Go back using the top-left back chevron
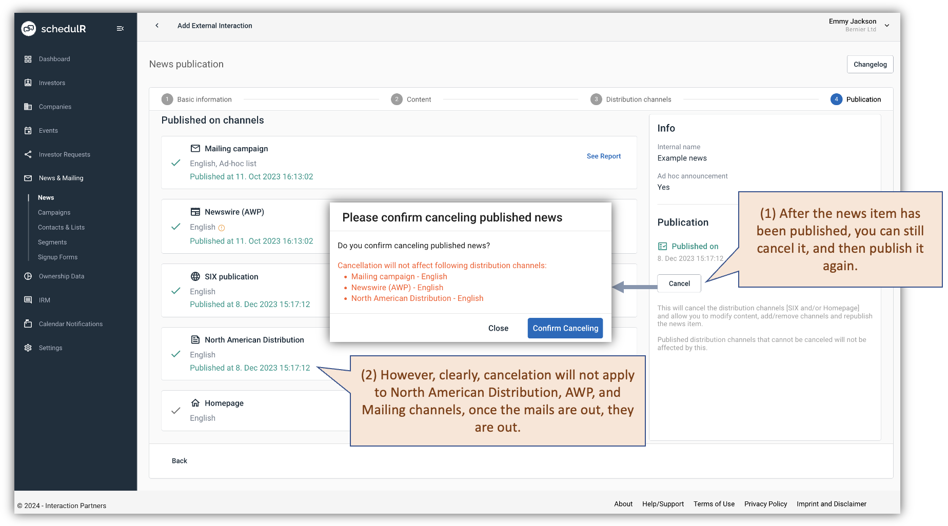This screenshot has width=948, height=526. click(156, 25)
